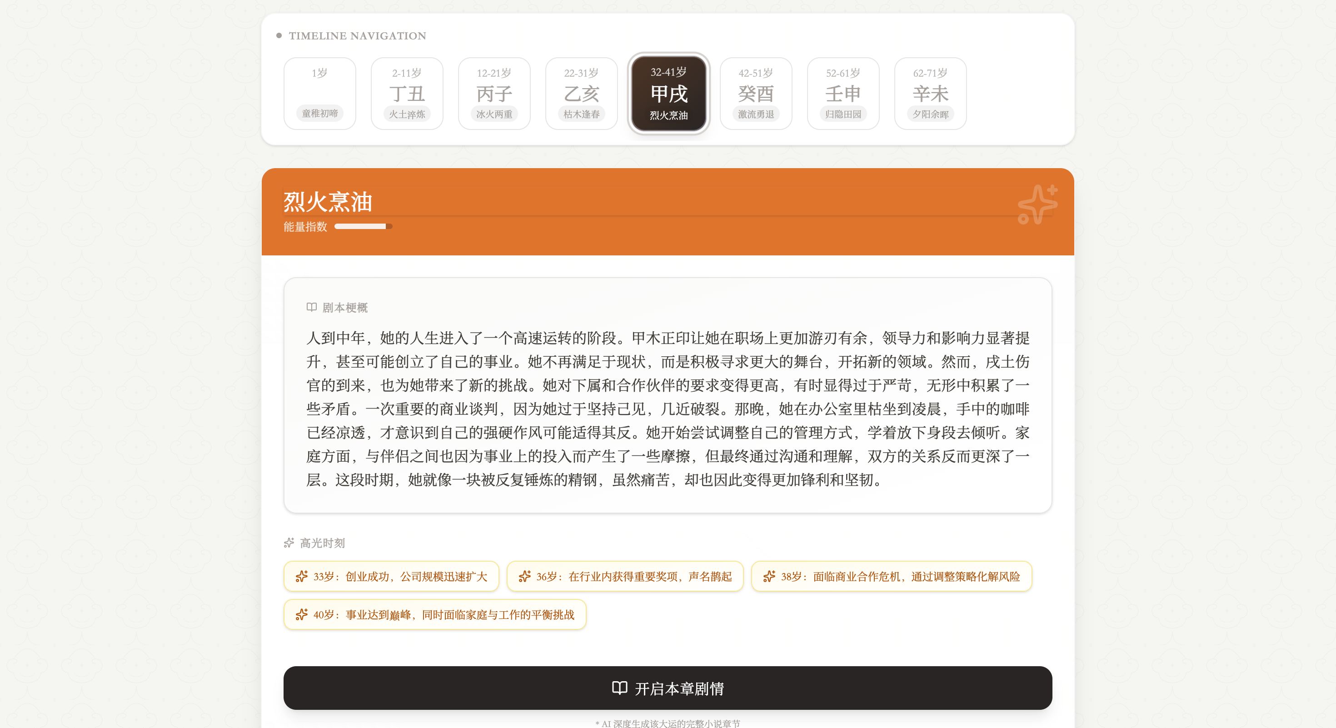Open the 38岁 商业合作危机 highlight chip

pyautogui.click(x=892, y=577)
